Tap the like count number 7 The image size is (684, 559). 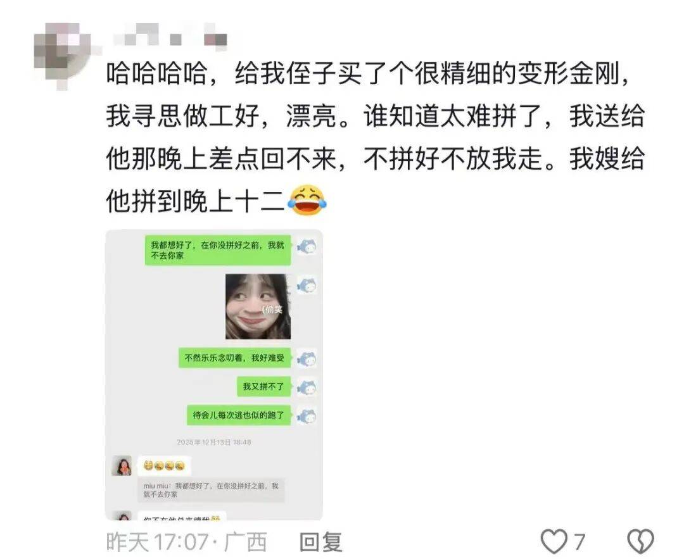[x=579, y=542]
